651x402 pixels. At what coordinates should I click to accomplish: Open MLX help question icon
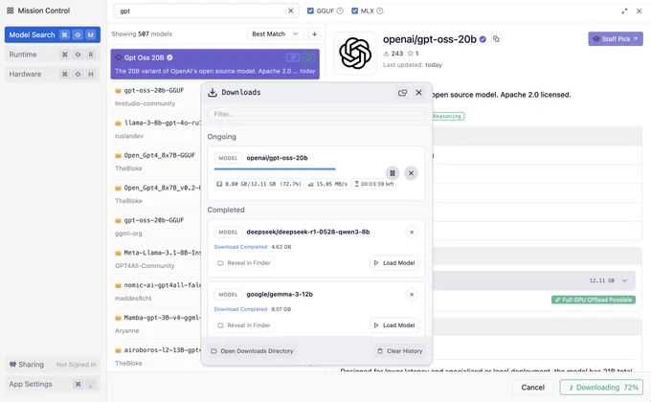tap(379, 11)
